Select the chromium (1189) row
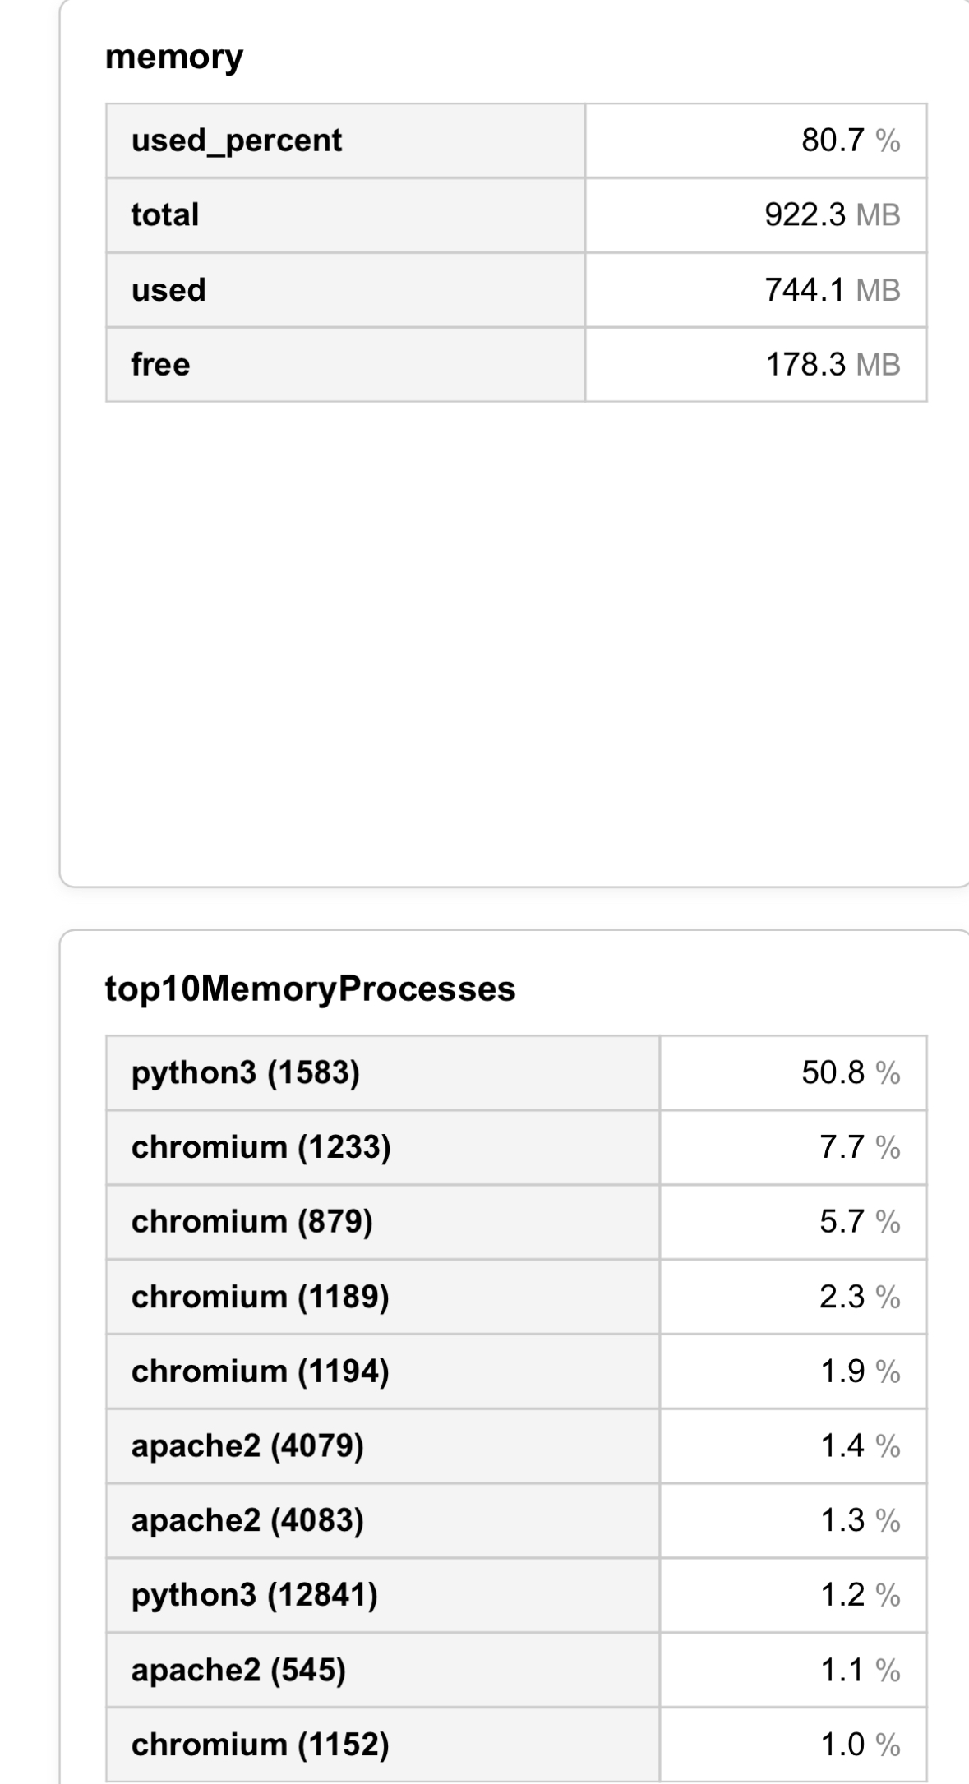This screenshot has width=969, height=1784. [260, 1297]
